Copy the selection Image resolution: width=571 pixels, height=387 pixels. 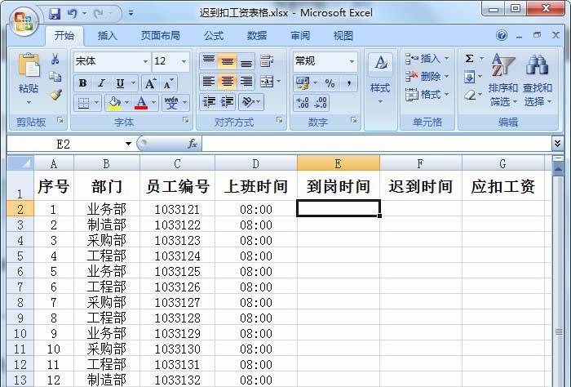click(x=55, y=77)
